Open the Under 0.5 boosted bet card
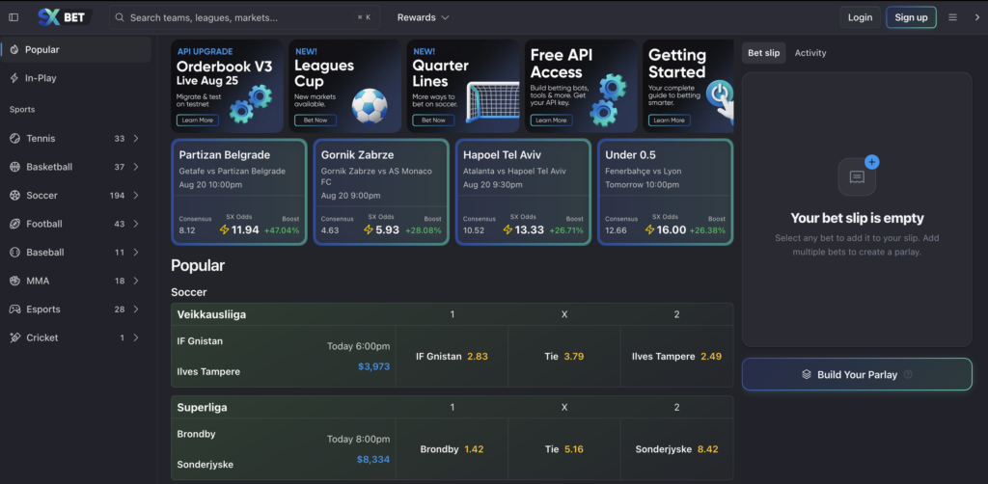This screenshot has height=484, width=988. click(666, 192)
